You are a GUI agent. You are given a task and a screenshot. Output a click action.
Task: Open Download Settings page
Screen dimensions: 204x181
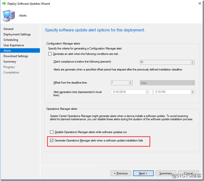16,56
